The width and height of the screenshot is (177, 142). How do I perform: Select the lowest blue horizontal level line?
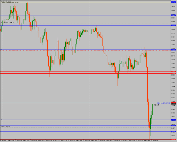point(86,131)
